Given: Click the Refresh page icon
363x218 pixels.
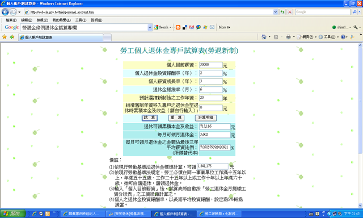Looking at the screenshot, I should [x=282, y=12].
